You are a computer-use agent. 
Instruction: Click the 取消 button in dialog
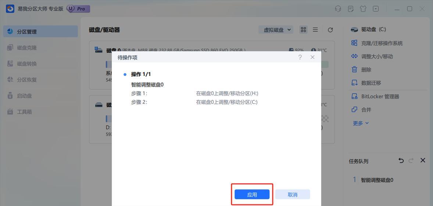coord(293,194)
